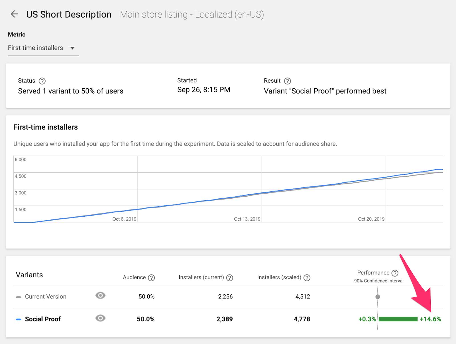Click the Oct 13, 2019 chart label
456x344 pixels.
[247, 219]
